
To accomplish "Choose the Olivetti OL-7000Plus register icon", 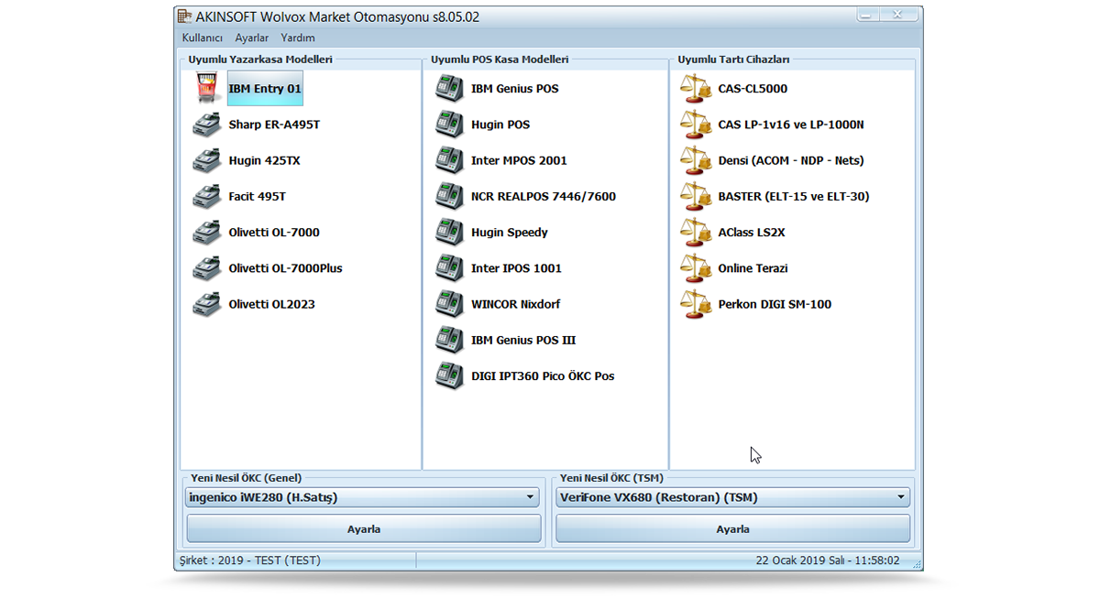I will click(206, 268).
